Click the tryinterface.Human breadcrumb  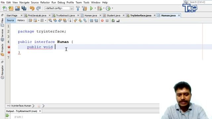[x=21, y=106]
